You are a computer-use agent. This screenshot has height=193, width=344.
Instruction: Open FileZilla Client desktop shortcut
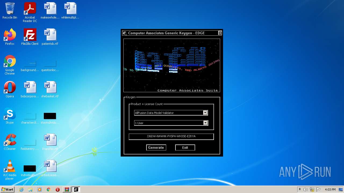pyautogui.click(x=30, y=37)
